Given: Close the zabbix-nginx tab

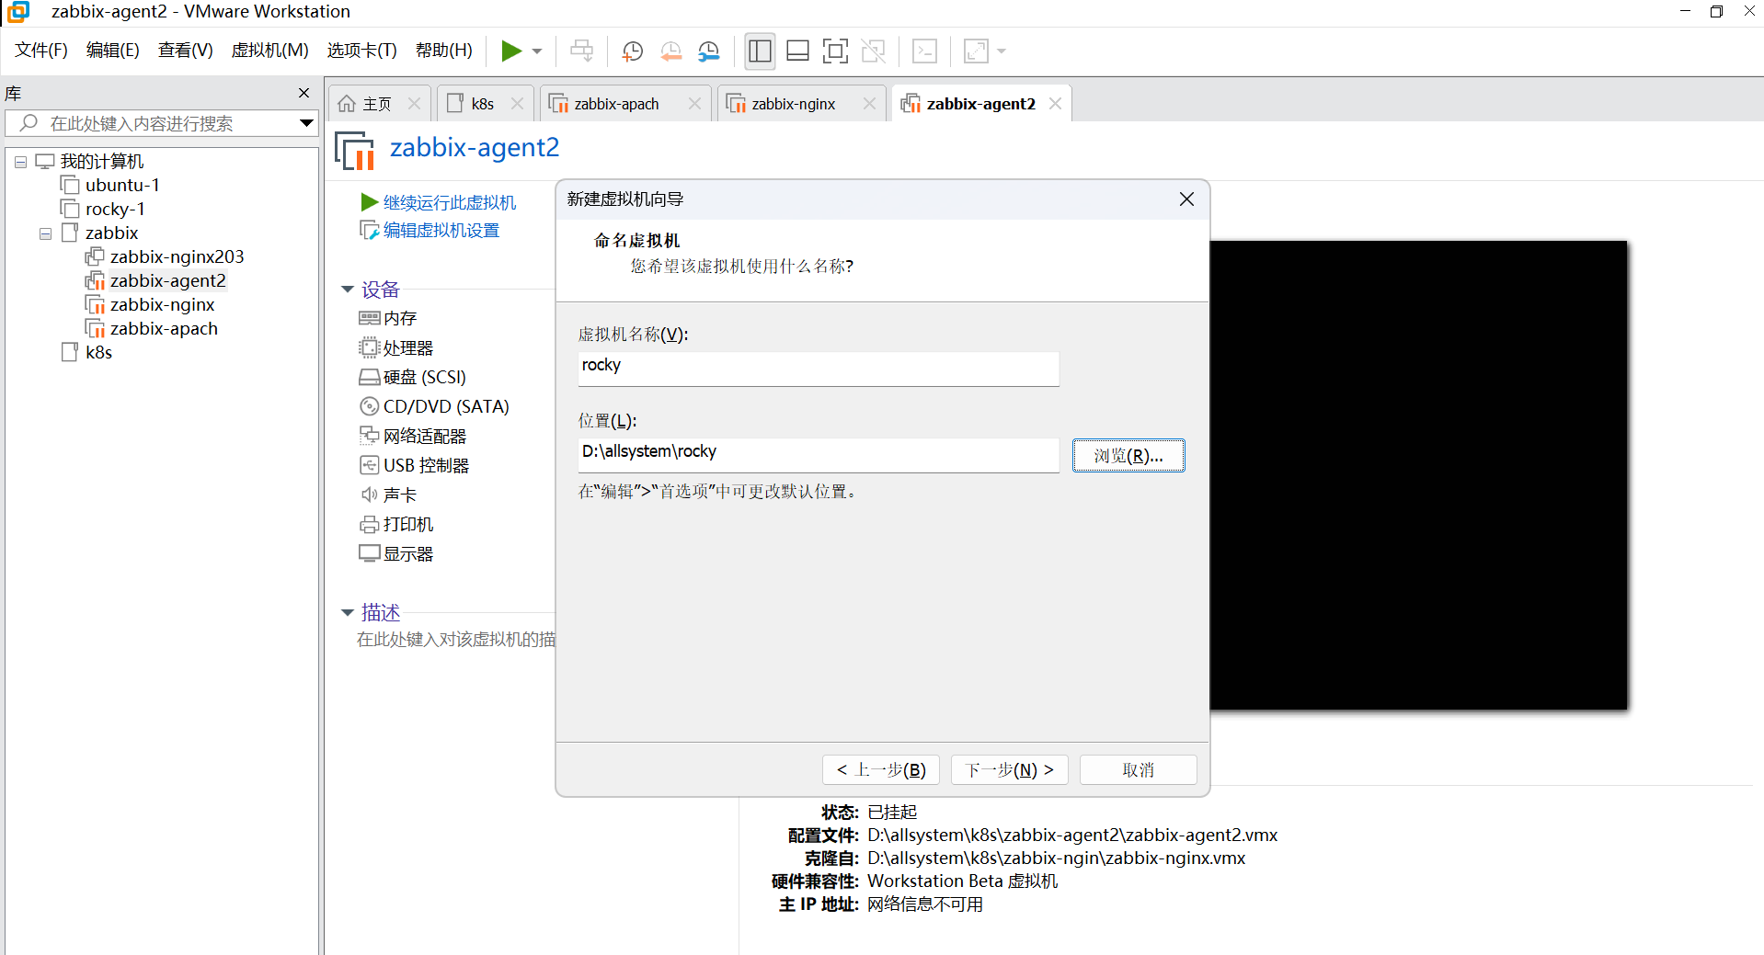Looking at the screenshot, I should pos(870,104).
